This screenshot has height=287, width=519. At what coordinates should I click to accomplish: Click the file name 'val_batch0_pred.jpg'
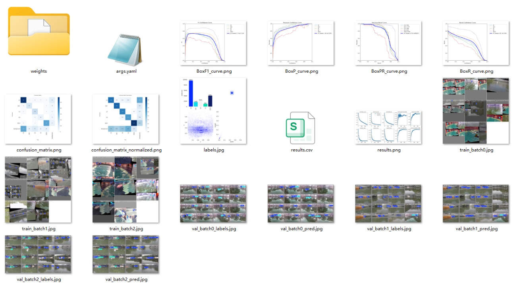coord(301,229)
